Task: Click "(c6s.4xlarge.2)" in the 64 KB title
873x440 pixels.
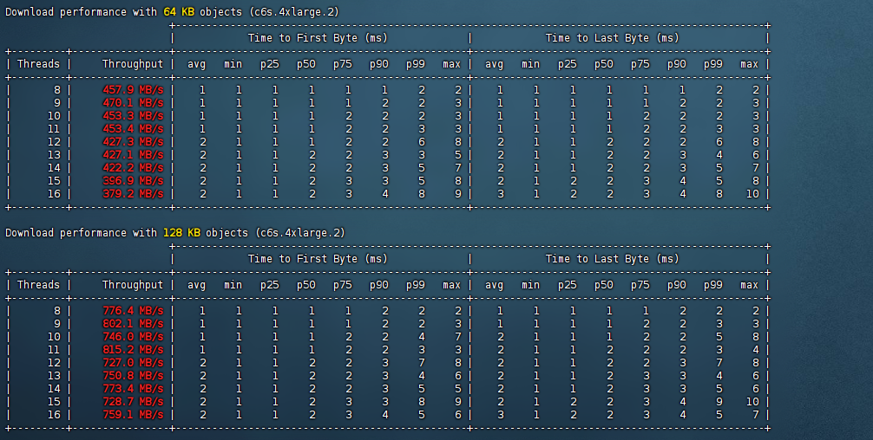Action: tap(294, 11)
